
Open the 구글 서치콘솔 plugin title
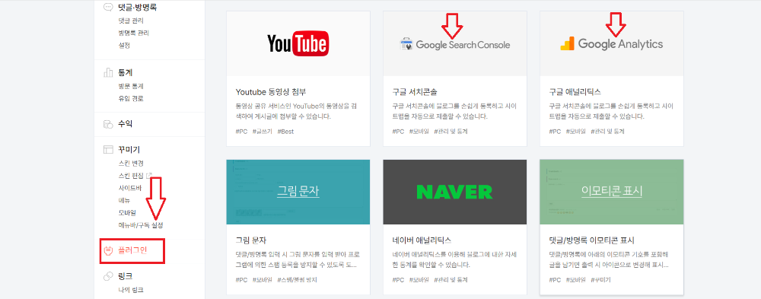click(x=415, y=92)
